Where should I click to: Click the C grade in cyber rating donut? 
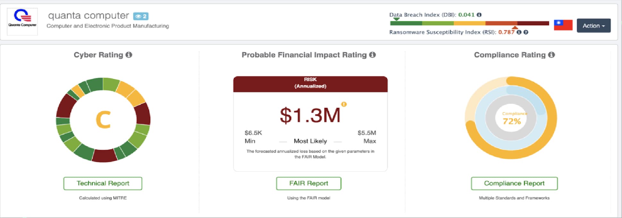103,120
